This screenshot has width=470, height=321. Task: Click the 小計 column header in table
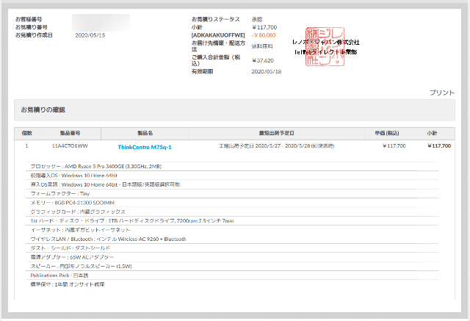coord(433,133)
